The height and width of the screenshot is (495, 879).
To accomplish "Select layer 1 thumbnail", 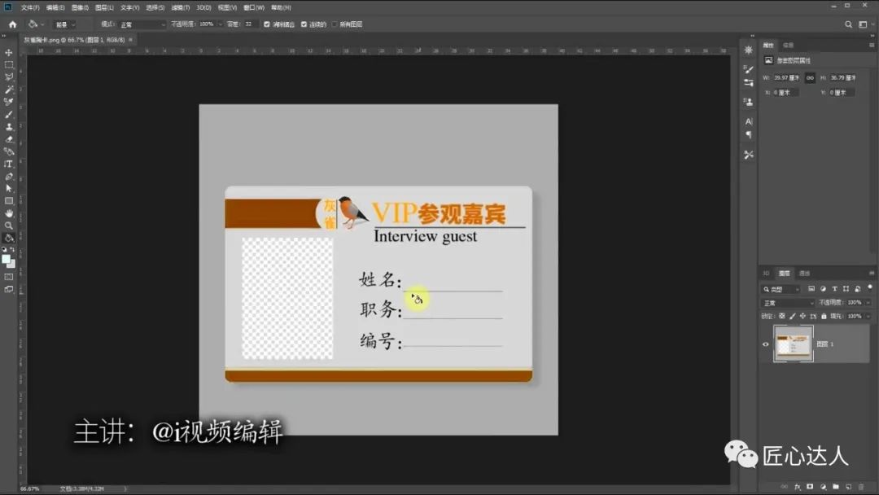I will click(x=793, y=344).
